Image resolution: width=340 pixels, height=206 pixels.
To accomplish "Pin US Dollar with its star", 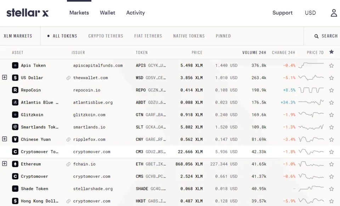I will [x=331, y=78].
